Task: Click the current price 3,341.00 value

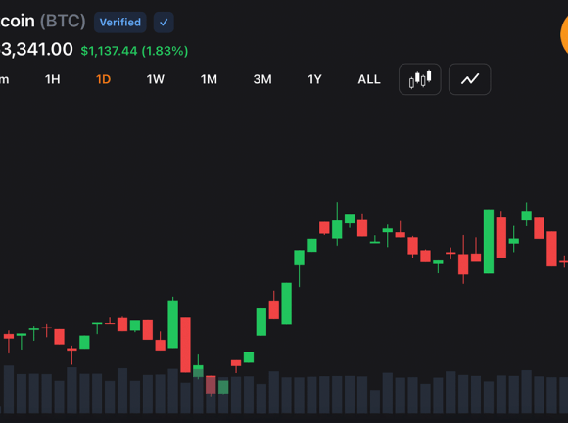Action: (x=36, y=49)
